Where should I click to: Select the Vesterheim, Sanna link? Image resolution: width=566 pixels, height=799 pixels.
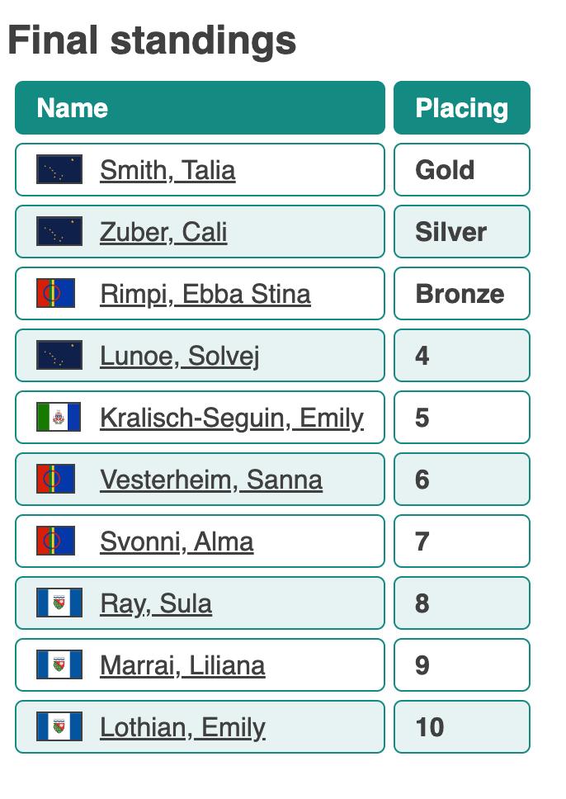[x=211, y=480]
